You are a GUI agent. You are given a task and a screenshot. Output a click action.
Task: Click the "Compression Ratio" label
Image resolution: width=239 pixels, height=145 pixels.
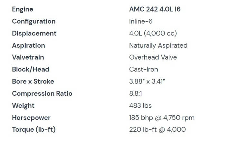pyautogui.click(x=42, y=93)
